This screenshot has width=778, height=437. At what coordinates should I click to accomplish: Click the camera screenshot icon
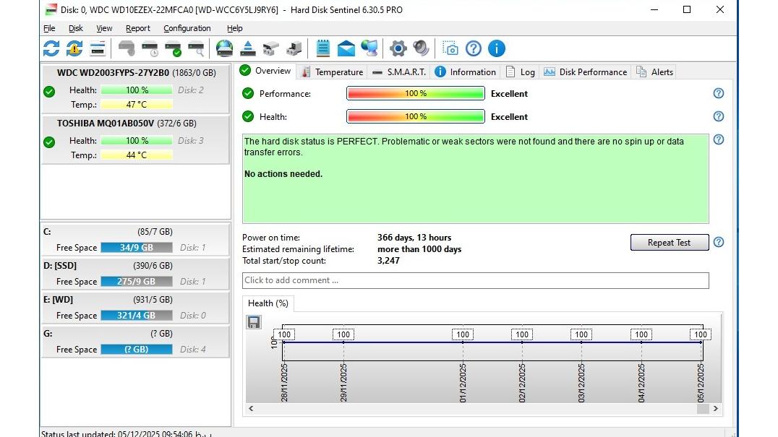[x=450, y=48]
